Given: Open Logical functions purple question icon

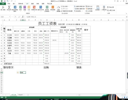Looking at the screenshot, I should [x=25, y=8].
